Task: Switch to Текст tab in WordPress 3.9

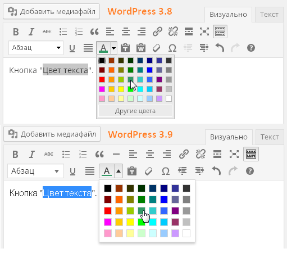Action: pos(270,137)
